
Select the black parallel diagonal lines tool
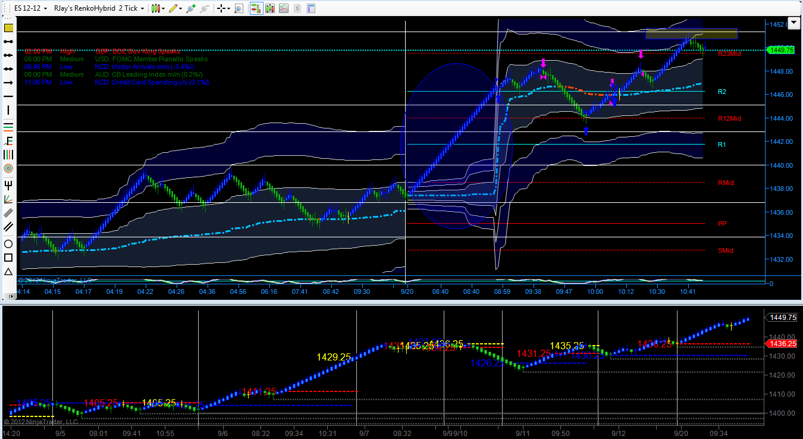8,227
